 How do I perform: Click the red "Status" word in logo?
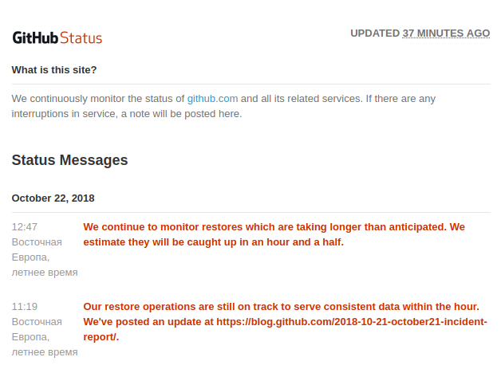[x=81, y=37]
